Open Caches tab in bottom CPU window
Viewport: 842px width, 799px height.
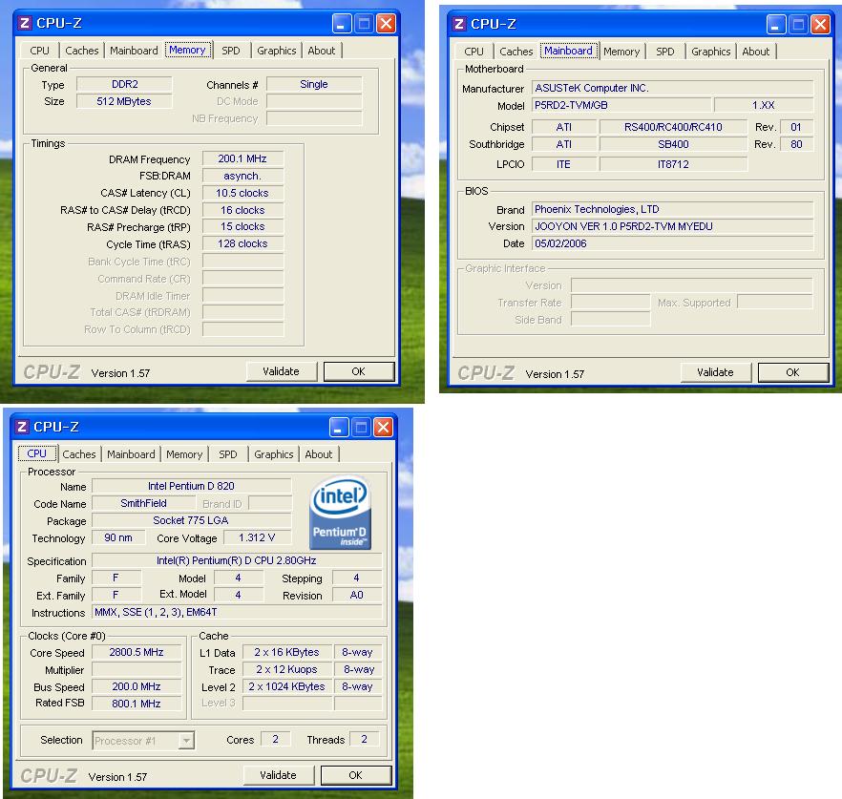[79, 454]
